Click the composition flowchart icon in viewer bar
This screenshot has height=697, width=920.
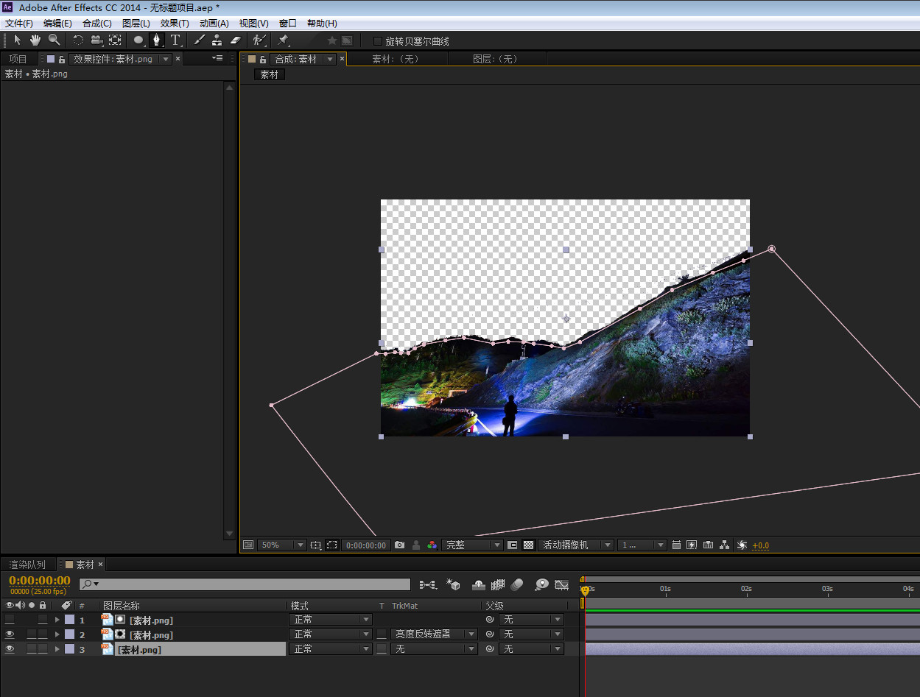725,545
